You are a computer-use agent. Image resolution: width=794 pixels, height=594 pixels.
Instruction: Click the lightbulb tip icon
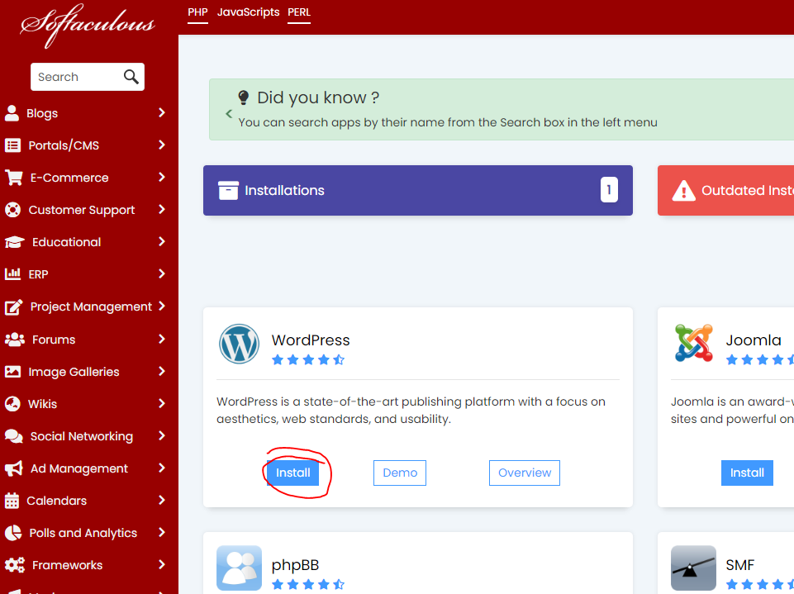[244, 97]
